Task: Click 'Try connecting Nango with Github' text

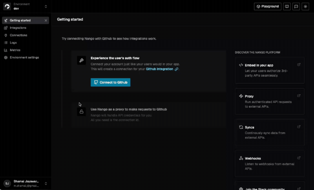Action: point(109,39)
